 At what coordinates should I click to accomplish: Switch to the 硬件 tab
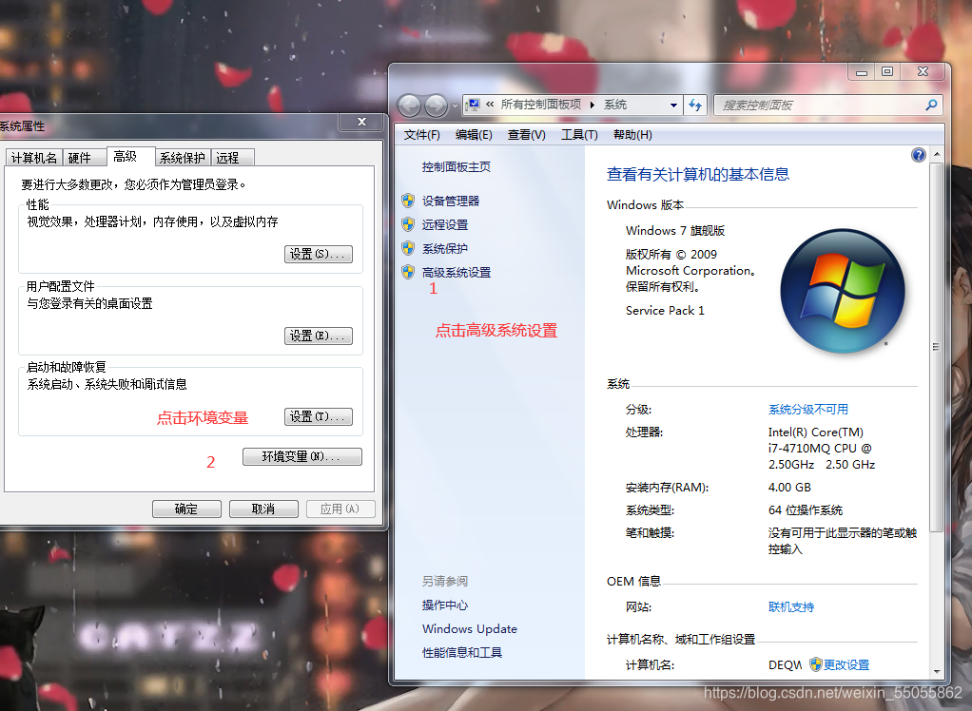(x=85, y=158)
